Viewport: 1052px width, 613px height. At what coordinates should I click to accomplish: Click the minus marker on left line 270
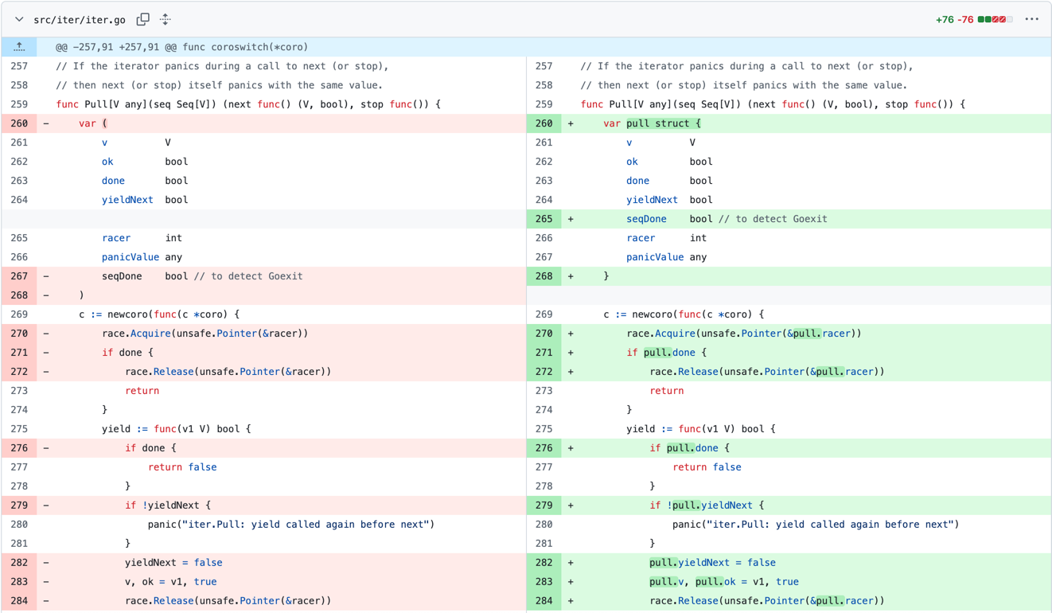pos(46,334)
